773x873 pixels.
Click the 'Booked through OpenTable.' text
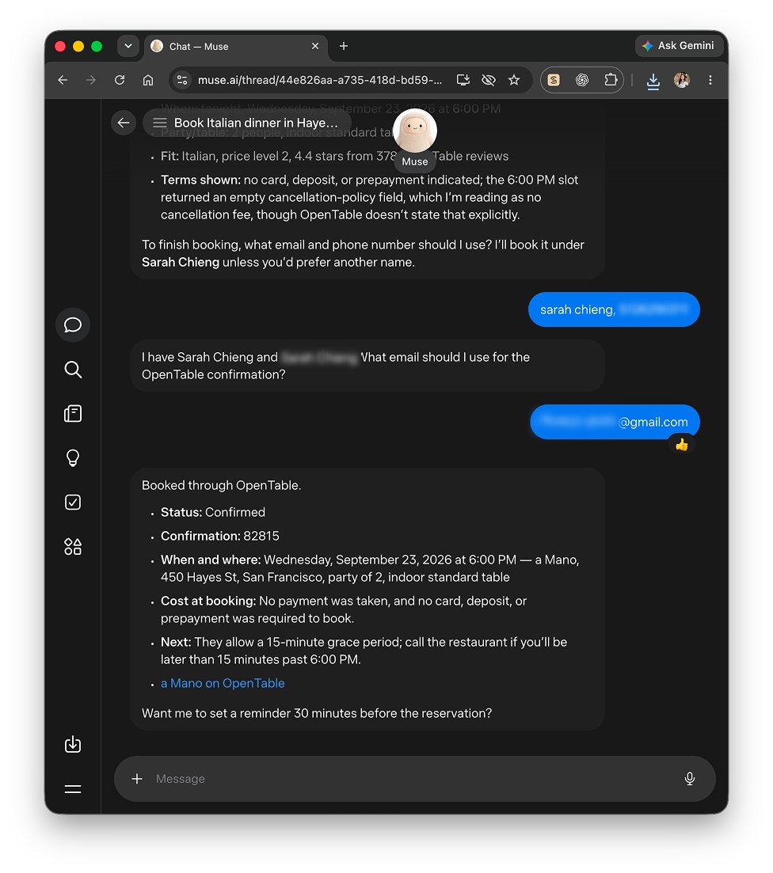pos(221,485)
